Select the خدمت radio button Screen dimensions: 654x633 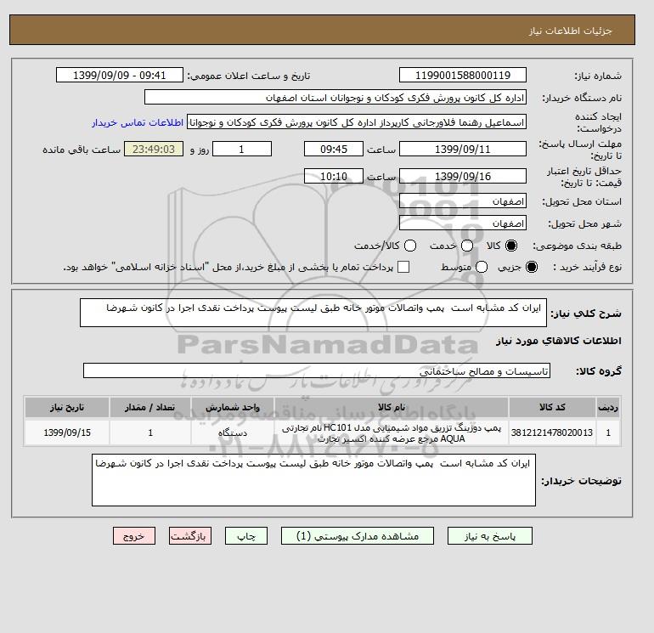pos(467,246)
